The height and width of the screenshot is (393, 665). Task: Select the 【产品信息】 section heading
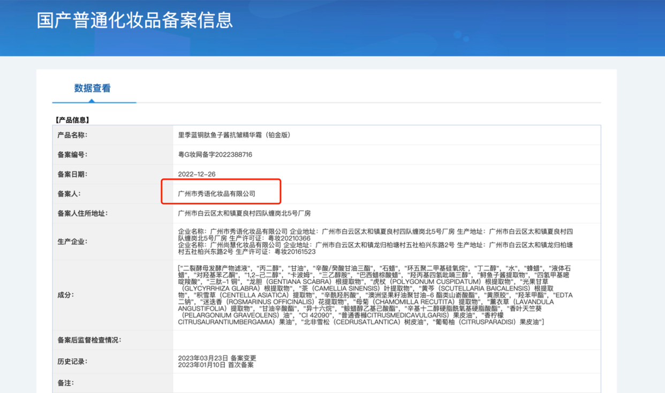point(72,120)
